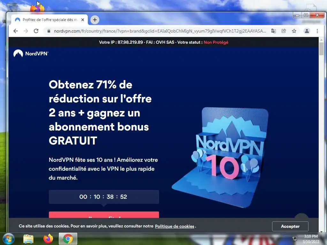Click the NordVPN fête ses 10 ans paragraph

coord(103,169)
